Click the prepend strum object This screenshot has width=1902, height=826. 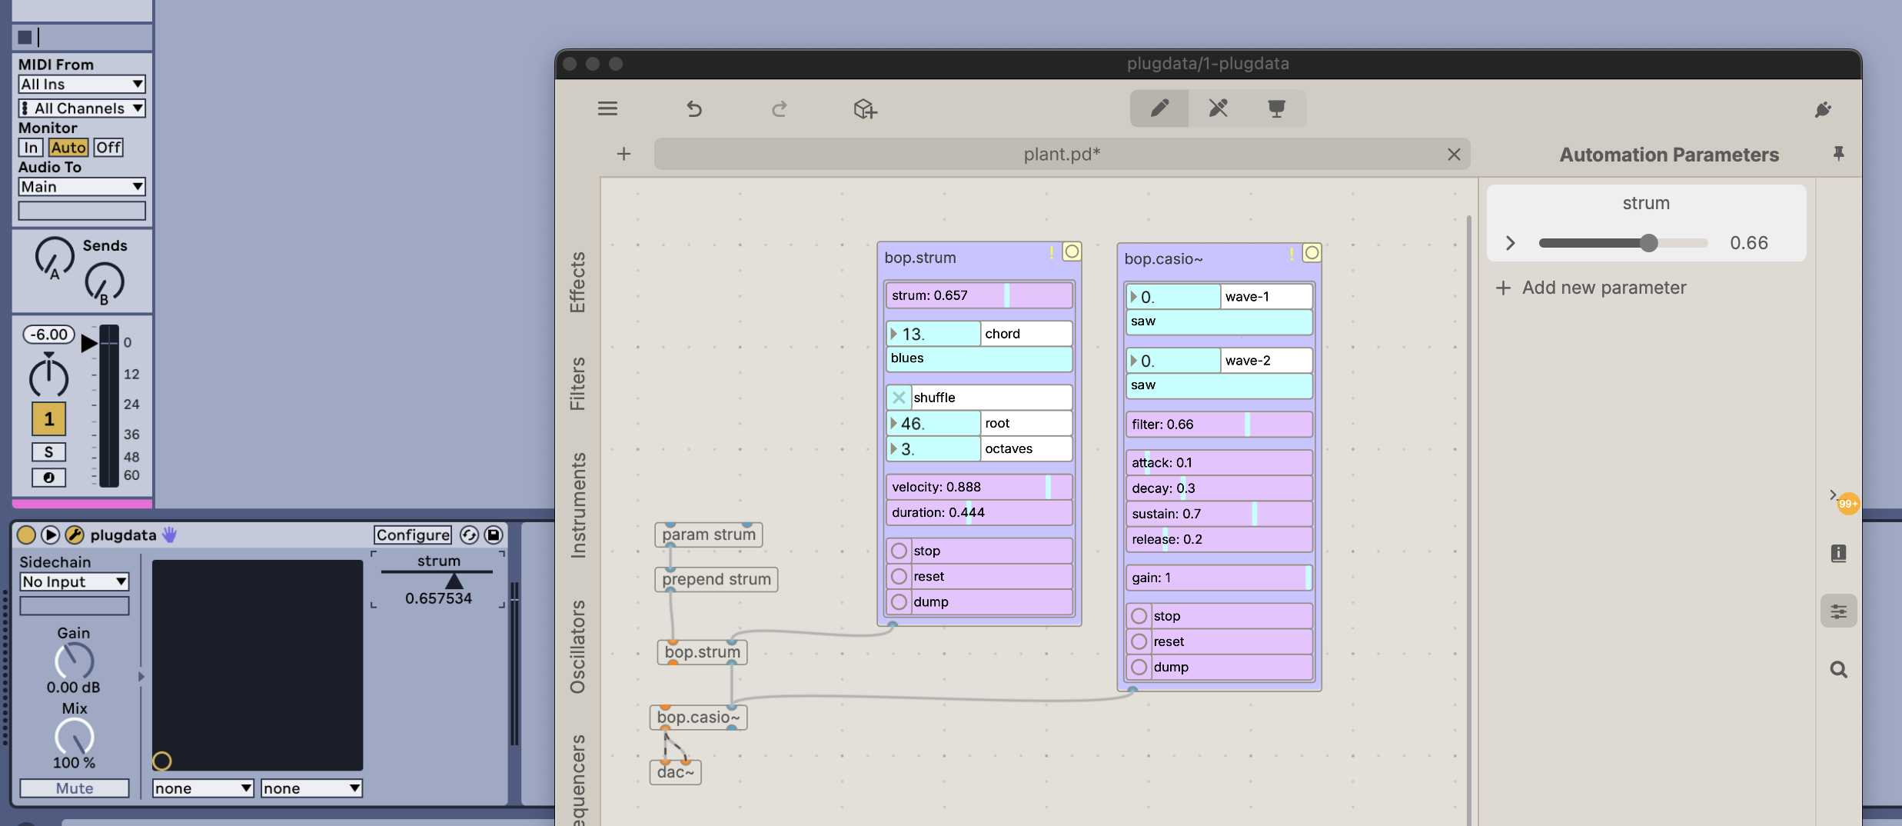[716, 579]
